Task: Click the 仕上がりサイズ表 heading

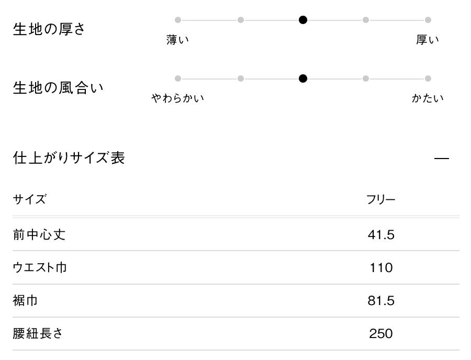Action: click(69, 158)
